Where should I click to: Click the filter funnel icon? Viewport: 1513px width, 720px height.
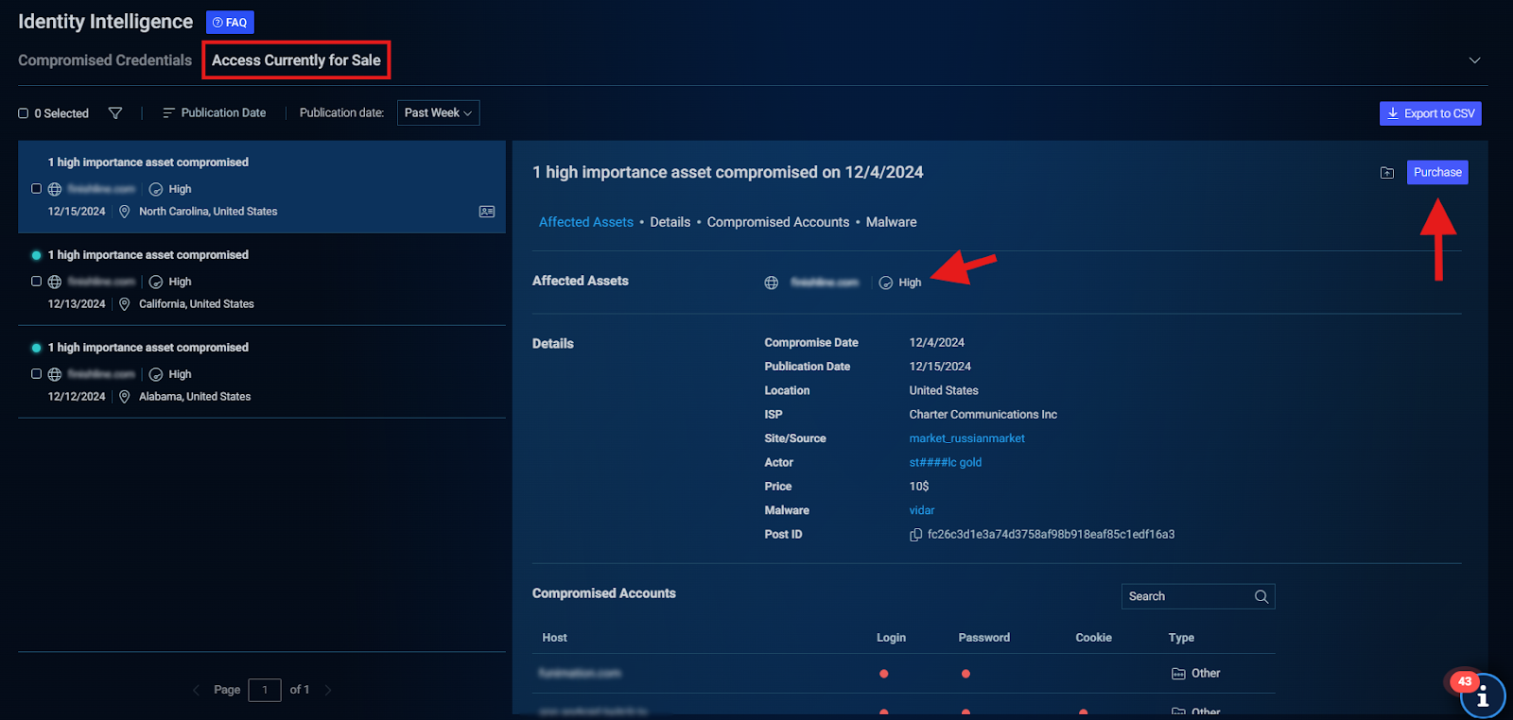pos(115,113)
